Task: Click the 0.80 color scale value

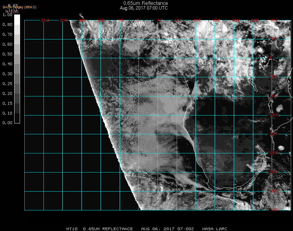Action: (7, 24)
